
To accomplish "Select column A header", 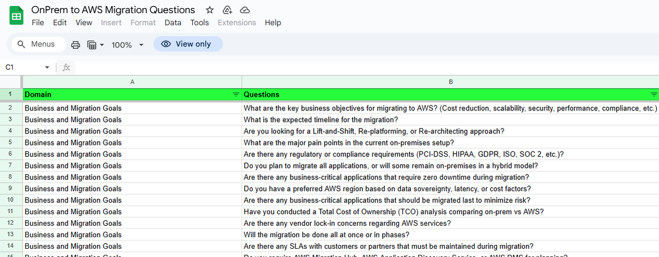I will [x=132, y=82].
